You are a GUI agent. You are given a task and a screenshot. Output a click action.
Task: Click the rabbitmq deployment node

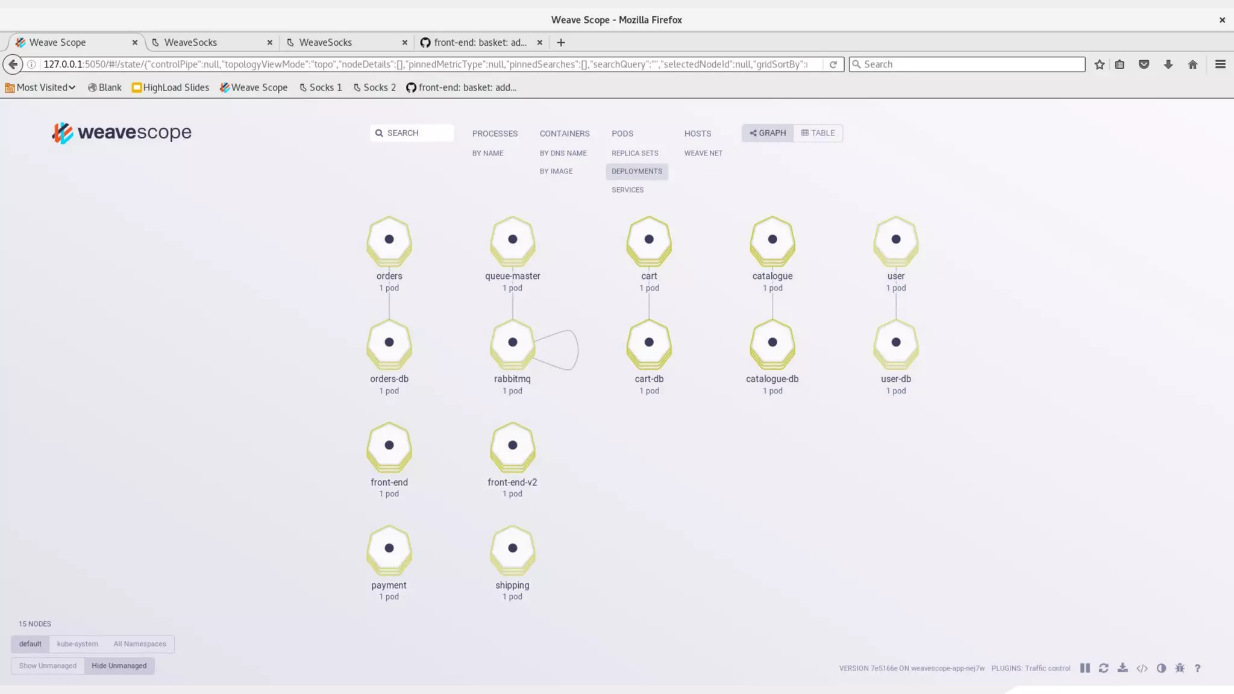[512, 343]
